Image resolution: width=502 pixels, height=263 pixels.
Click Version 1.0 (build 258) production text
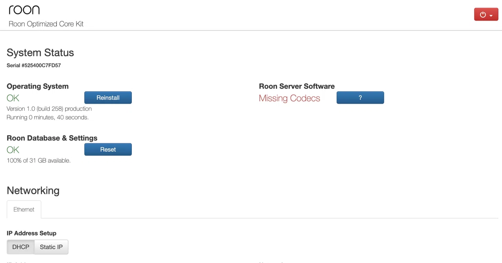pos(49,109)
